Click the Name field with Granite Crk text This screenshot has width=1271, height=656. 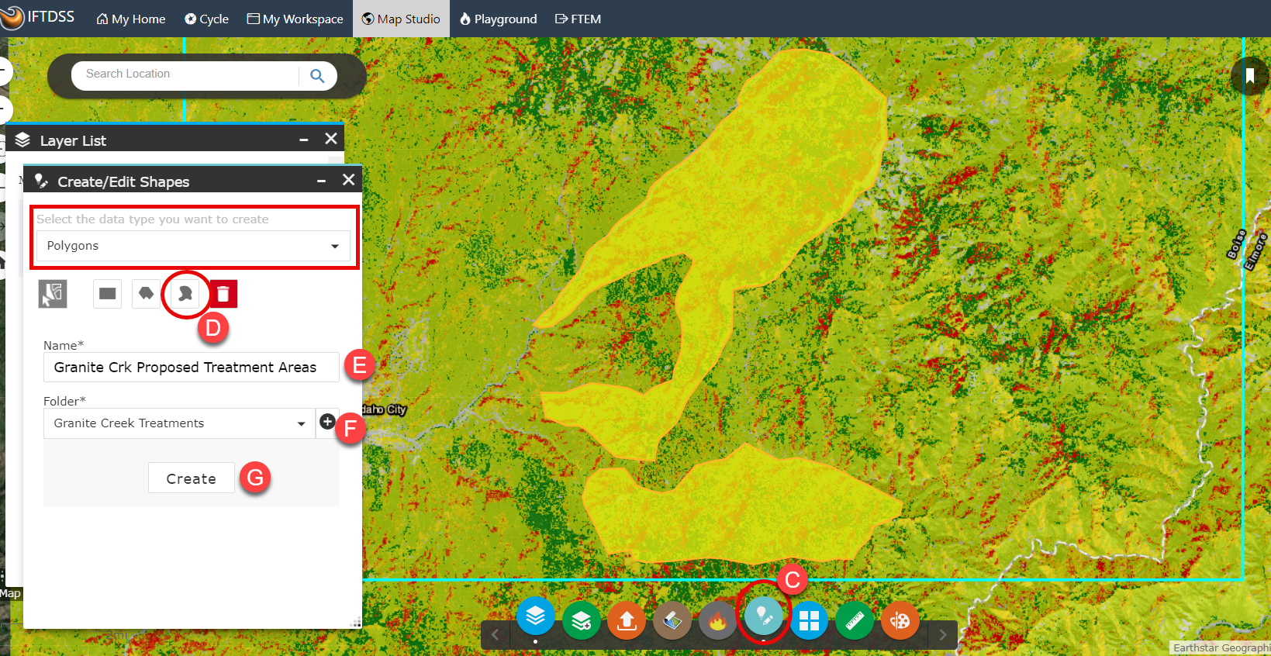[192, 368]
